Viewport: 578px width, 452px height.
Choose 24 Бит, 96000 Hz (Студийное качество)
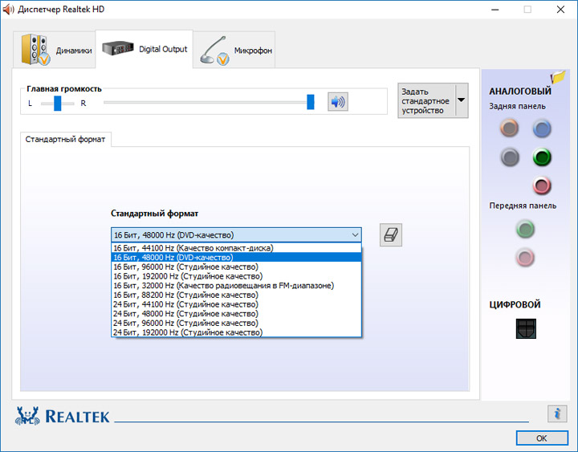(236, 323)
